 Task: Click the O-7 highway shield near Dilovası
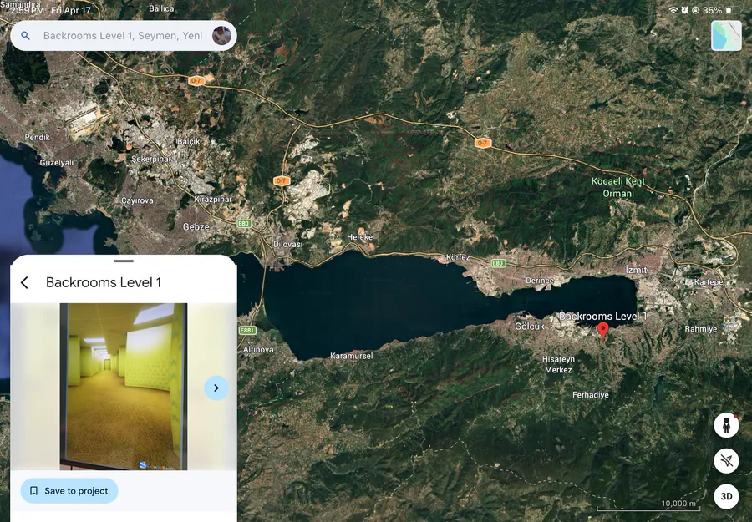coord(282,180)
